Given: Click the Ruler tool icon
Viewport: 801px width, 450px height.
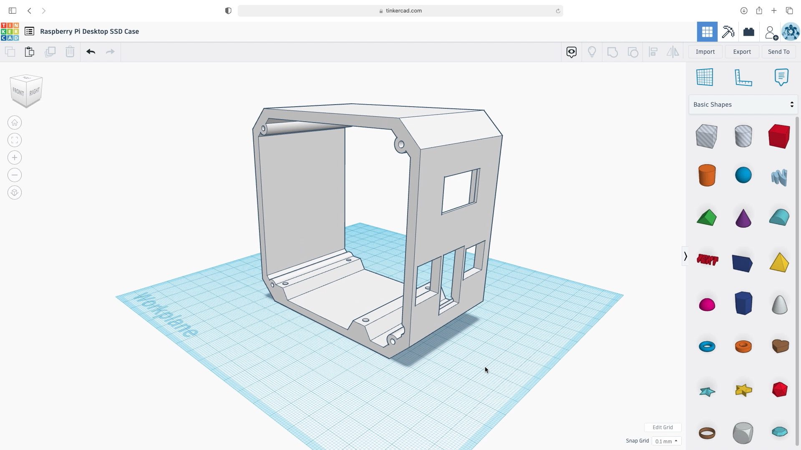Looking at the screenshot, I should click(743, 77).
